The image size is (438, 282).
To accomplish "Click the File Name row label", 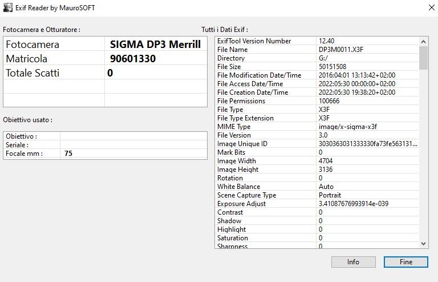I will pyautogui.click(x=233, y=50).
